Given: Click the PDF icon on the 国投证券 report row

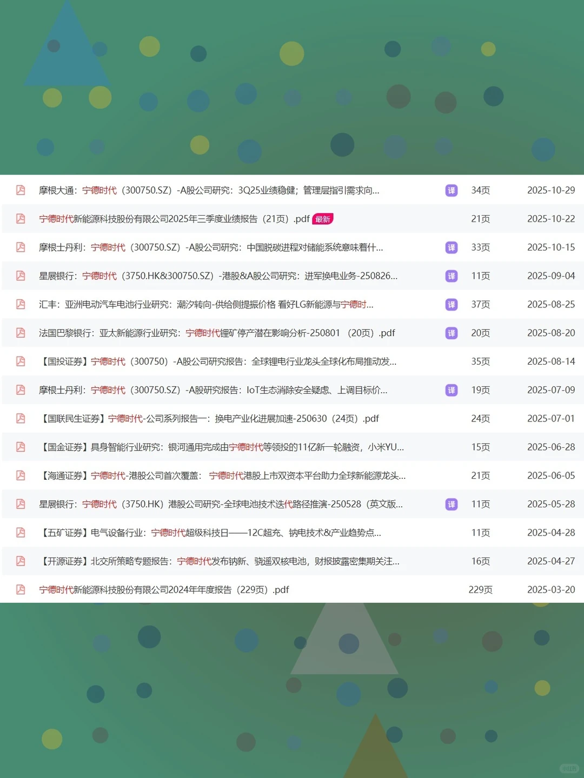Looking at the screenshot, I should [20, 361].
